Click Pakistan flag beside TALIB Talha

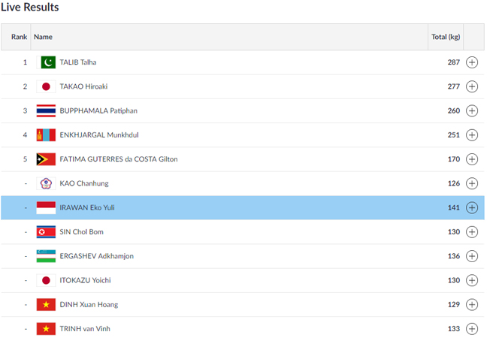(46, 62)
